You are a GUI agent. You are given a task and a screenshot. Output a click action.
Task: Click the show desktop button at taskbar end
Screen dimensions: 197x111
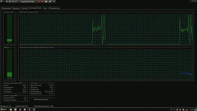click(x=195, y=110)
